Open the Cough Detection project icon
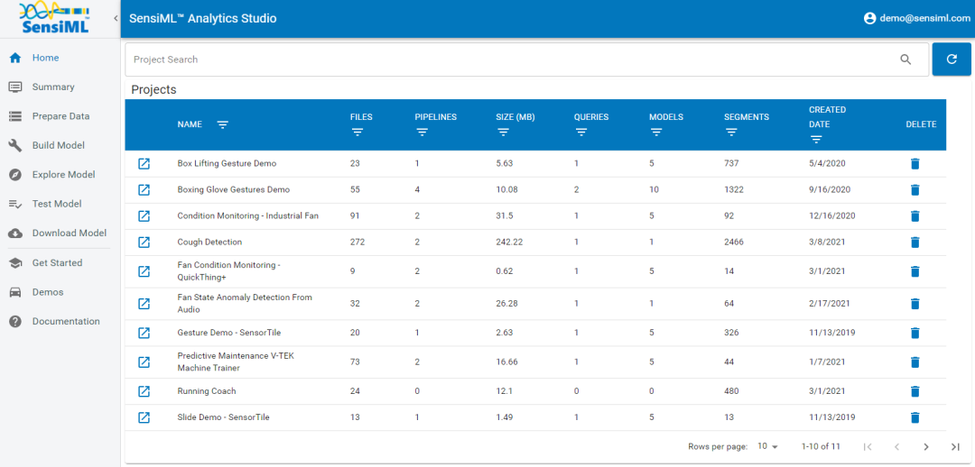Image resolution: width=975 pixels, height=467 pixels. point(144,243)
